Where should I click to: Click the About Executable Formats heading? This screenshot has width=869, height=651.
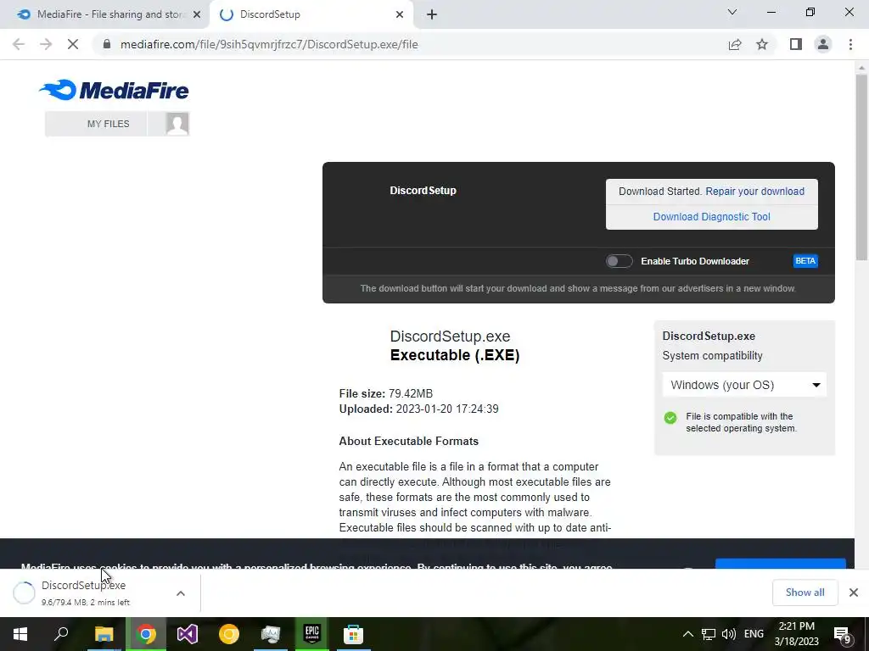pyautogui.click(x=408, y=441)
